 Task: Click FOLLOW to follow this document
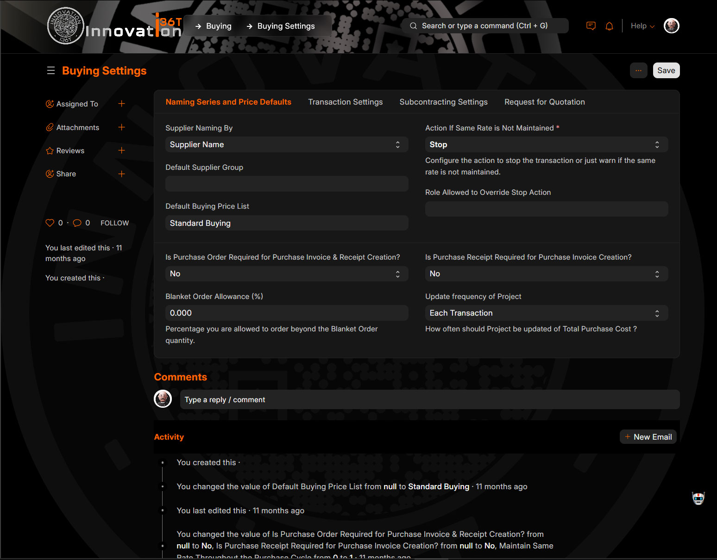point(114,223)
